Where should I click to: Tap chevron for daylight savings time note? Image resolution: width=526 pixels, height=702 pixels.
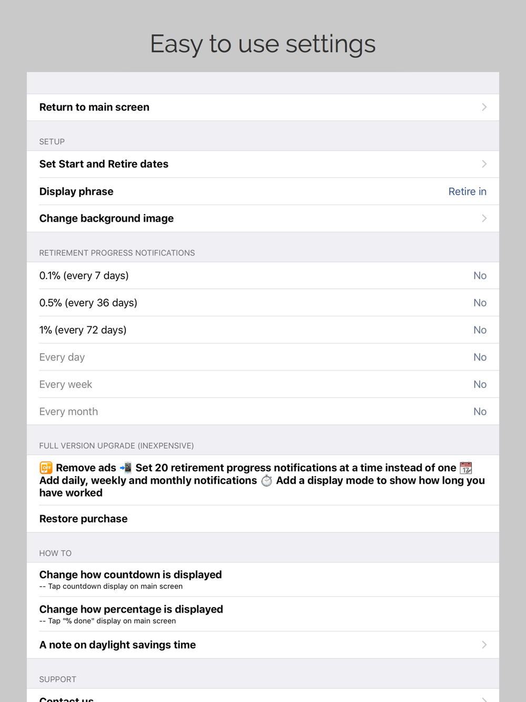[484, 645]
